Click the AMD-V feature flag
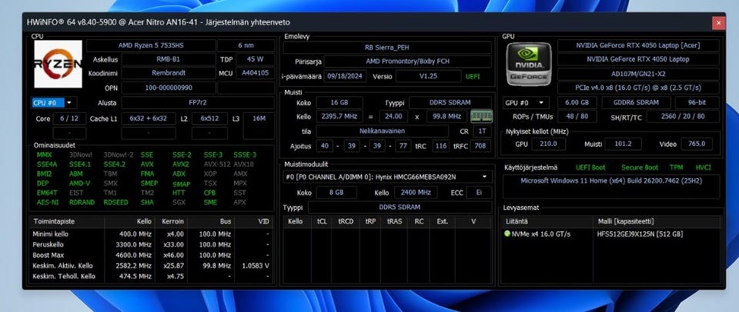Image resolution: width=739 pixels, height=312 pixels. [79, 184]
